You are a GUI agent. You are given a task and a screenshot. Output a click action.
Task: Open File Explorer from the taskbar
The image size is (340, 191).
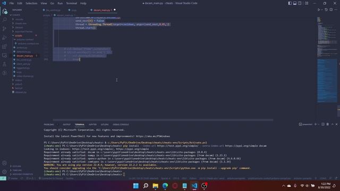156,186
